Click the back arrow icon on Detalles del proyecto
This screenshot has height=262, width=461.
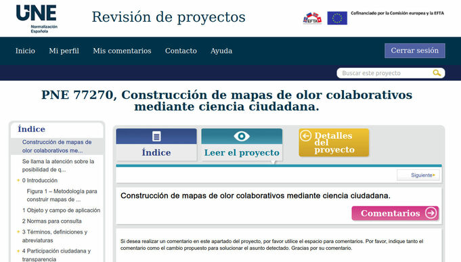305,136
